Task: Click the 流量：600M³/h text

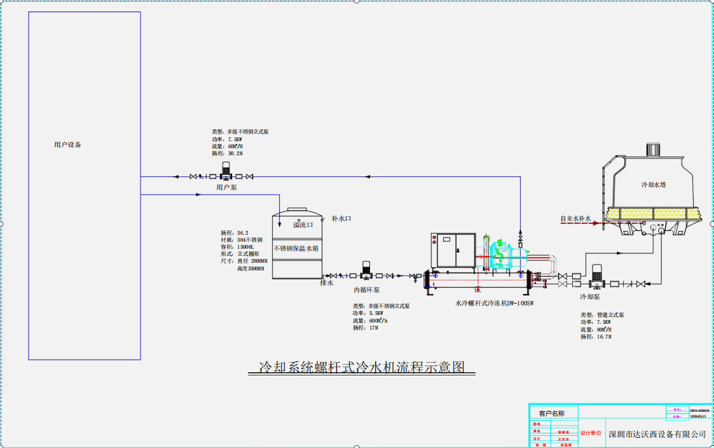Action: coord(370,321)
